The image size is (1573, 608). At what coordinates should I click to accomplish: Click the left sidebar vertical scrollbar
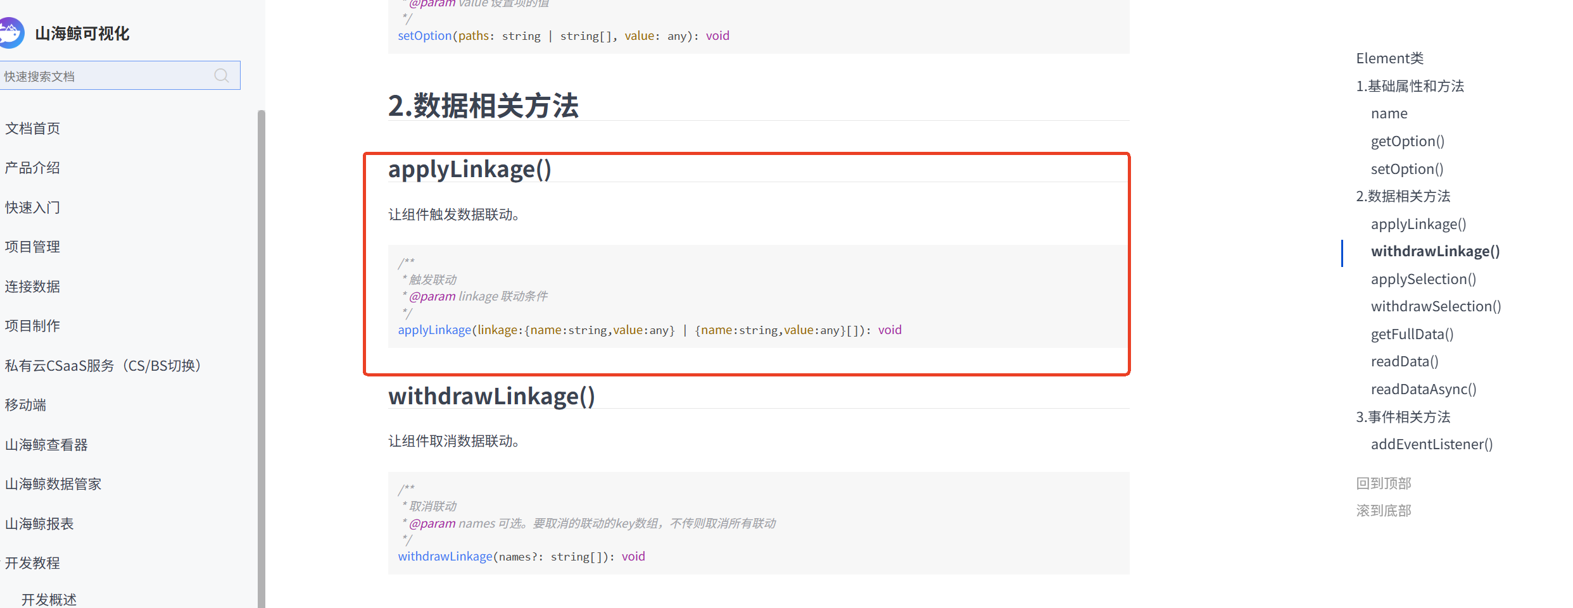pos(261,354)
